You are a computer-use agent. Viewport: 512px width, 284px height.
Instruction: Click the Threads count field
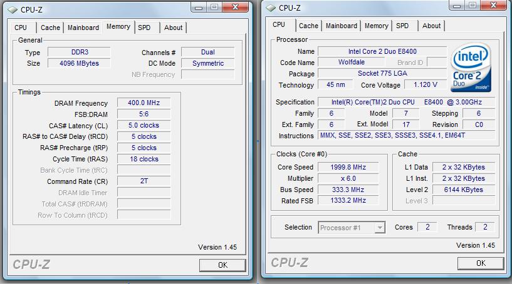(485, 227)
